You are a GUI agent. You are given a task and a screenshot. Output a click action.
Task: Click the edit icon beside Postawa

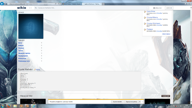click(145, 29)
